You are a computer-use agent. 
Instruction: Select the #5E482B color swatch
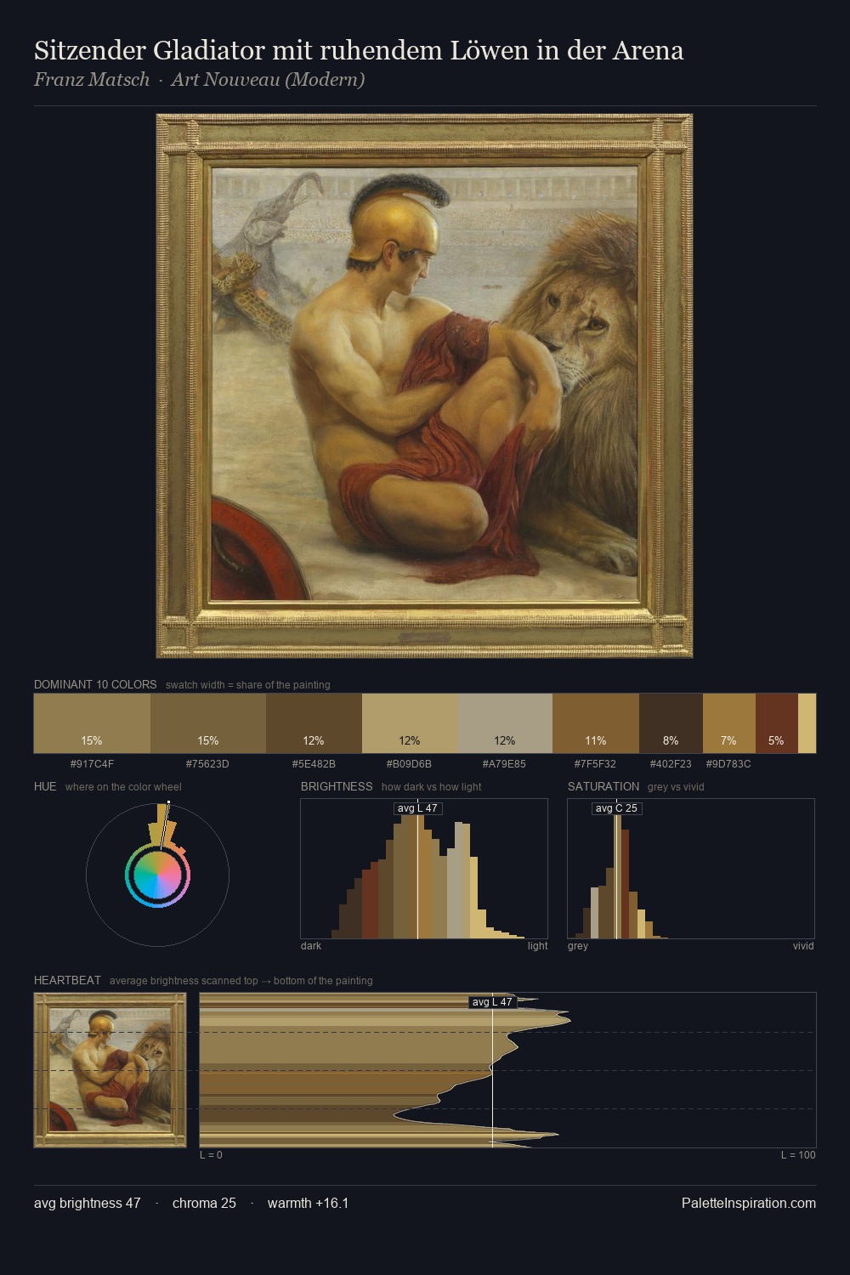(314, 723)
